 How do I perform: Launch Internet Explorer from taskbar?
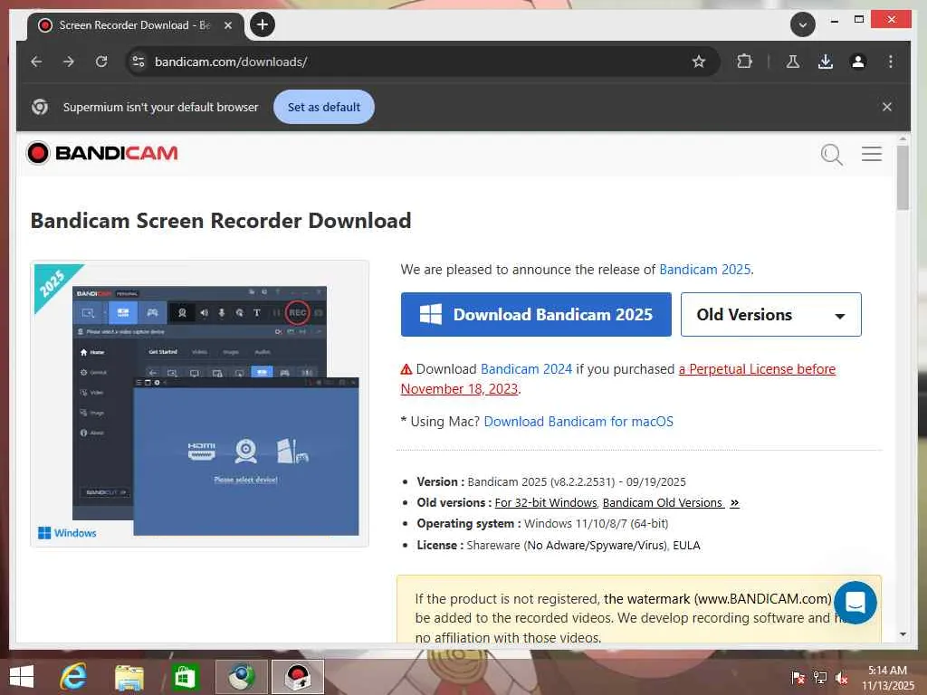click(x=73, y=676)
